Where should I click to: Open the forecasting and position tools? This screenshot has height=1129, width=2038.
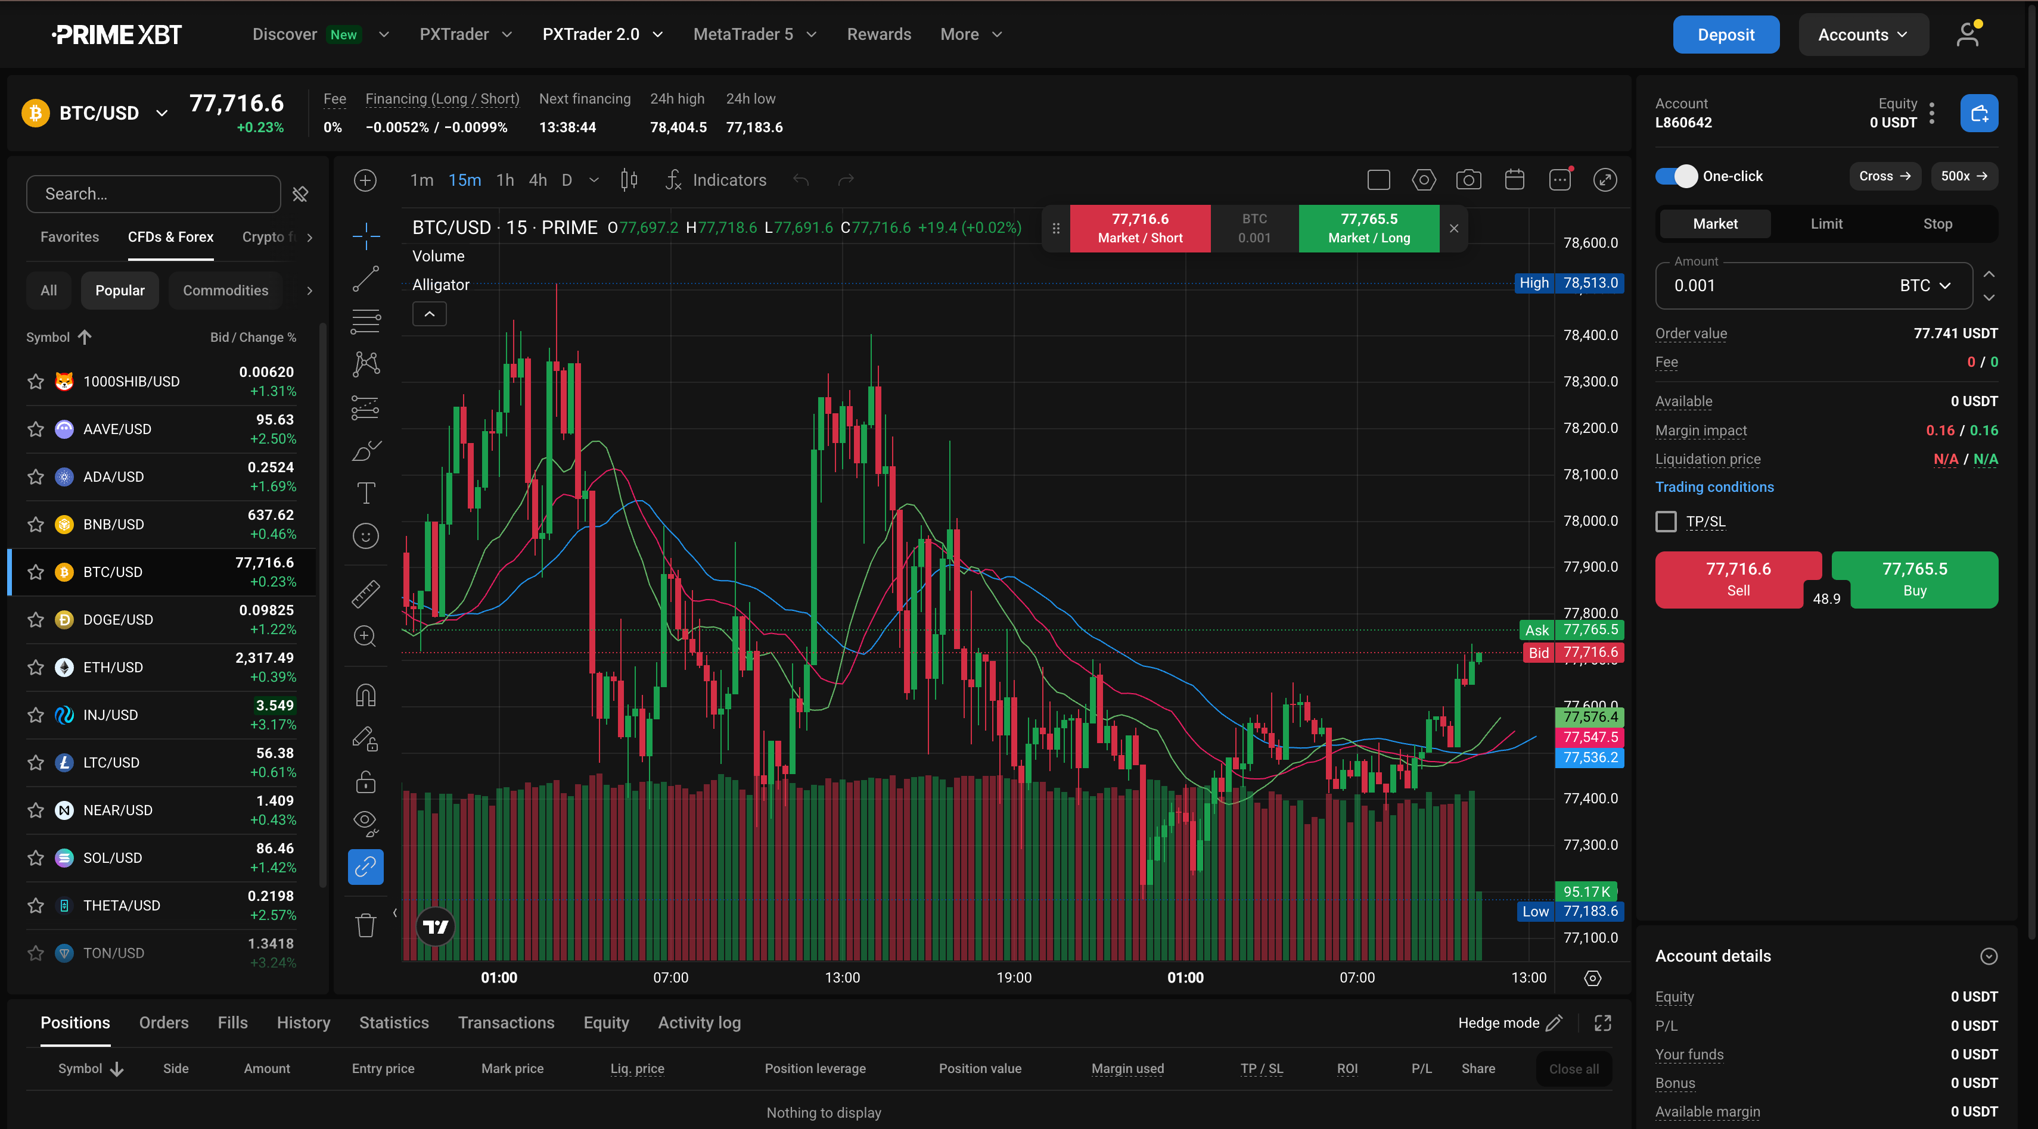tap(365, 407)
